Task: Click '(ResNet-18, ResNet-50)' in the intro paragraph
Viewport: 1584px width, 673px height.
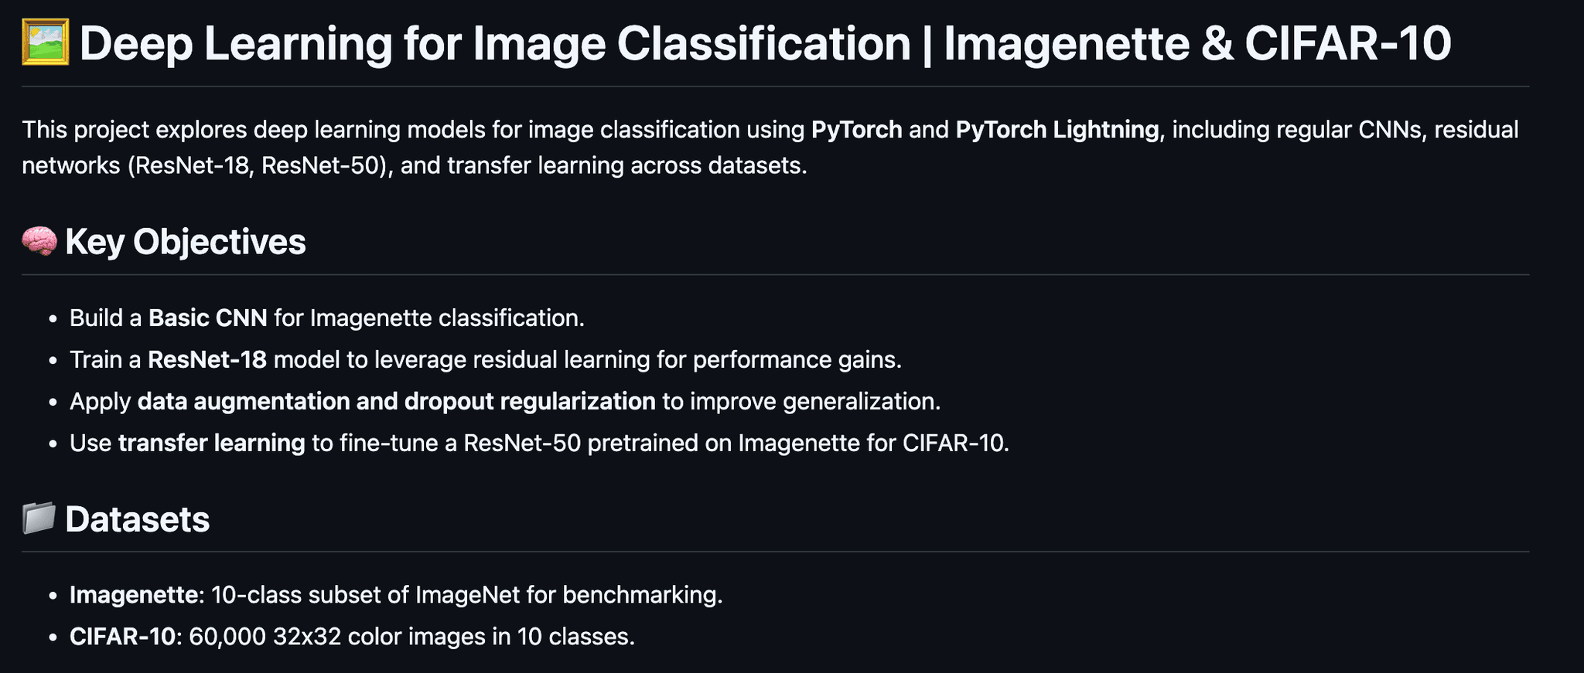Action: pos(257,165)
